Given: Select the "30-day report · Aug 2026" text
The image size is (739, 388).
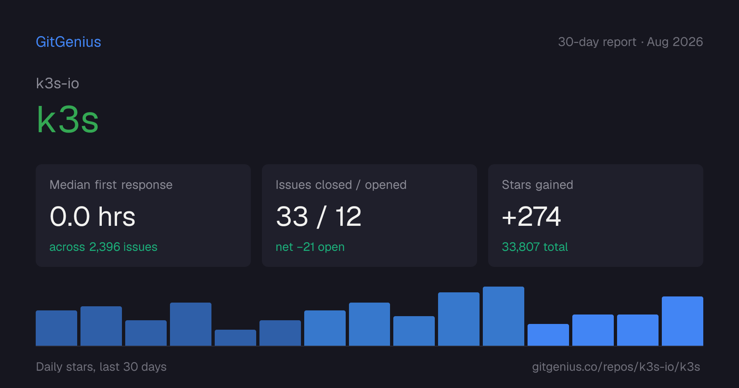Looking at the screenshot, I should pos(630,42).
